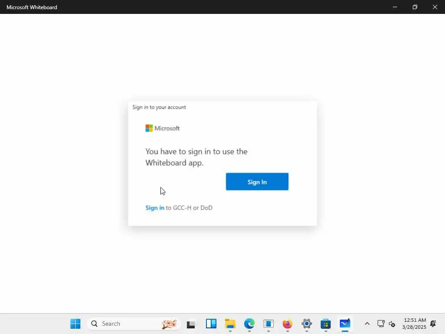Minimize the Microsoft Whiteboard window

tap(395, 7)
